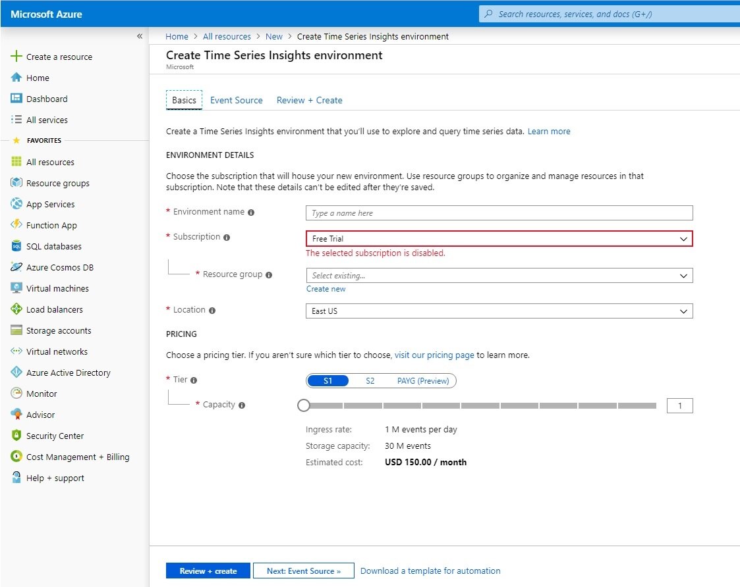Expand the Location dropdown showing East US
This screenshot has width=740, height=587.
pos(499,311)
